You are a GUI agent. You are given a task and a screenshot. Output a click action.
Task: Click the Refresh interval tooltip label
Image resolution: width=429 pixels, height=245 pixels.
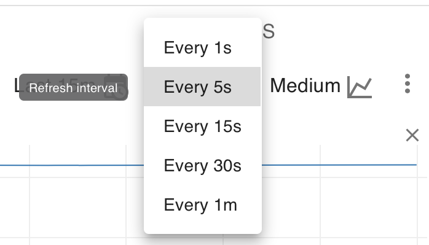pos(73,87)
